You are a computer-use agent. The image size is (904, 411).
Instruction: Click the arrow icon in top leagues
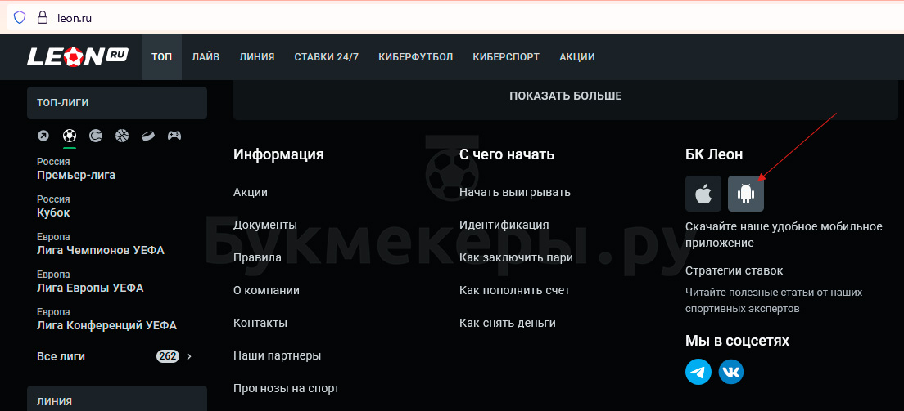[x=43, y=136]
